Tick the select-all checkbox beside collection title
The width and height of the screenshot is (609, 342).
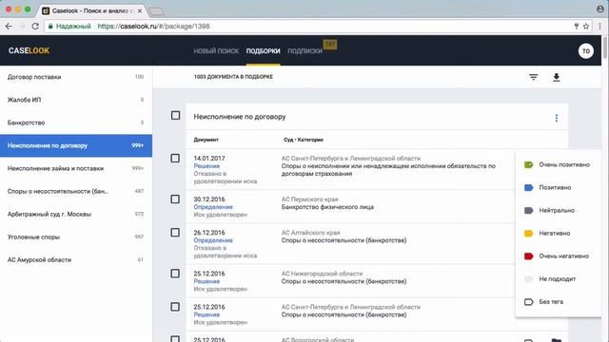[x=175, y=116]
